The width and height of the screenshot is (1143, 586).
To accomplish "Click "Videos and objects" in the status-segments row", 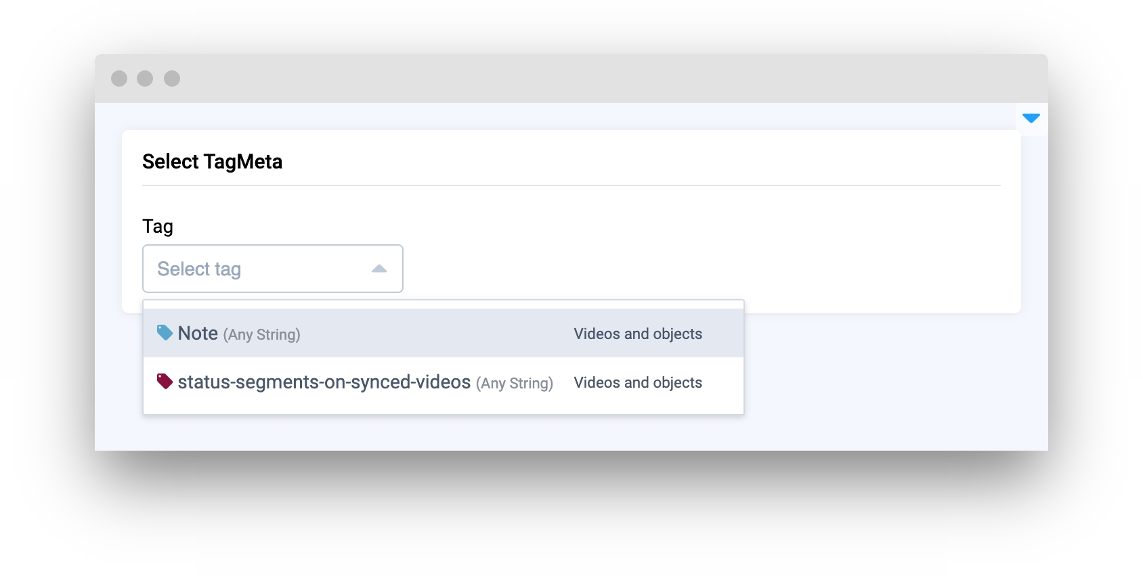I will (638, 382).
